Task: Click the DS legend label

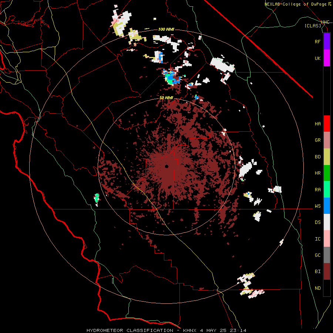Action: (x=317, y=222)
